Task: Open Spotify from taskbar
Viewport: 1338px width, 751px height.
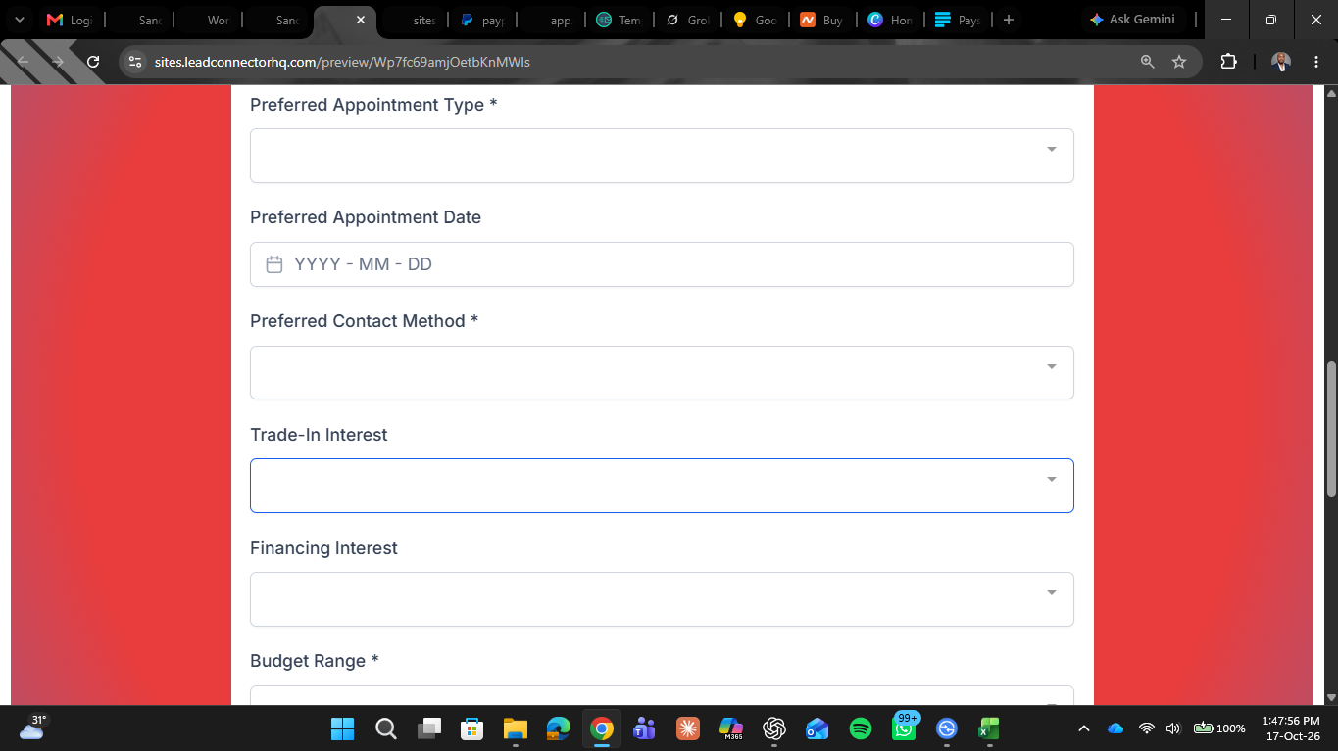Action: (x=861, y=728)
